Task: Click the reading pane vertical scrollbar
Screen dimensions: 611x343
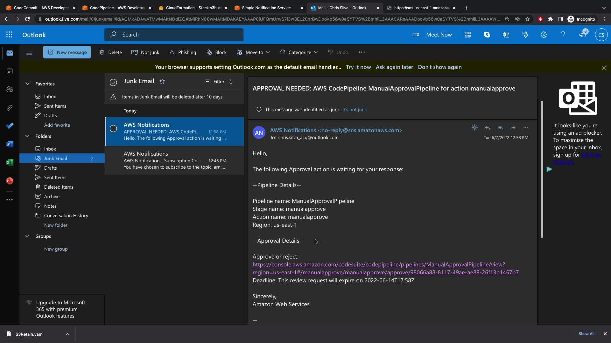Action: (x=542, y=169)
